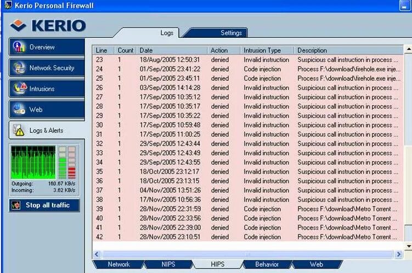
Task: Select log line 23 dated 18/Aug/2005 12:50:31
Action: coord(248,60)
